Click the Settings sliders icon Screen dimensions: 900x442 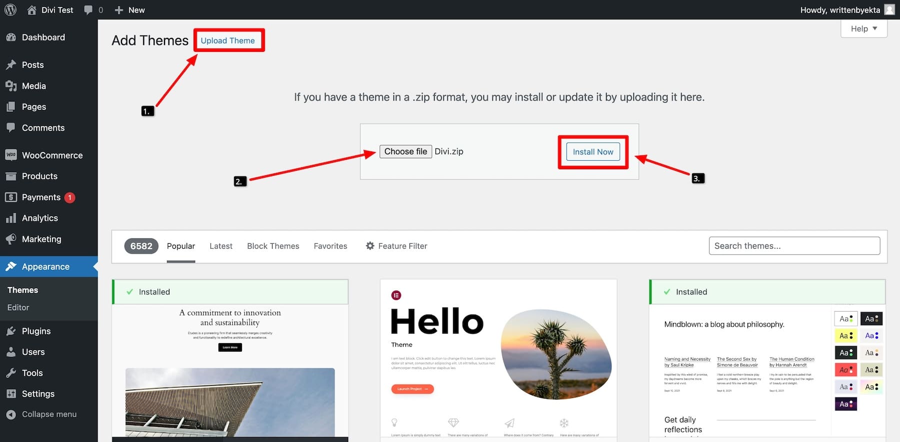(11, 394)
